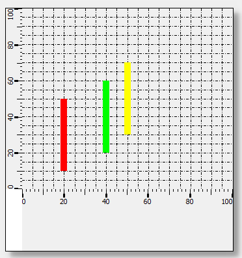242x258 pixels.
Task: Click the x-axis label 100
Action: tap(227, 201)
